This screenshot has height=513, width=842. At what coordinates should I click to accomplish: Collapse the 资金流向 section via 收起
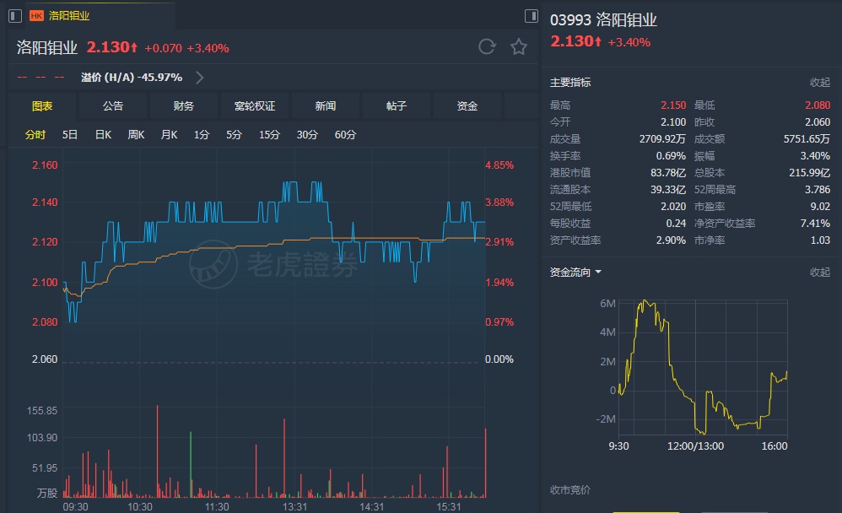point(820,273)
